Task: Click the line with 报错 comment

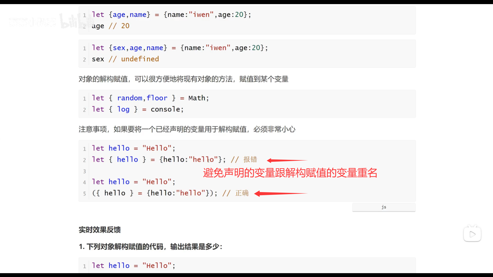Action: click(x=174, y=160)
